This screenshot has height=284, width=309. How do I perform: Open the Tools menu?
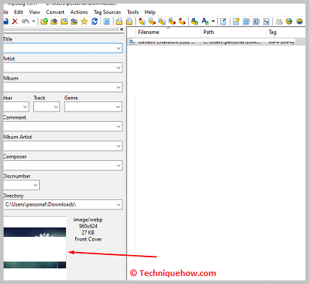(x=133, y=12)
